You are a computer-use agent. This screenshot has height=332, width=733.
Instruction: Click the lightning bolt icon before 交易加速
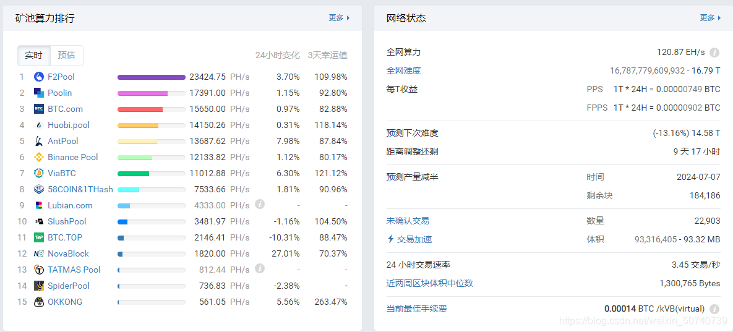click(x=391, y=239)
